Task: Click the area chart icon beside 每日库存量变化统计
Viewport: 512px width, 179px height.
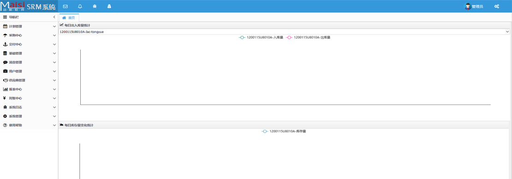Action: 61,125
